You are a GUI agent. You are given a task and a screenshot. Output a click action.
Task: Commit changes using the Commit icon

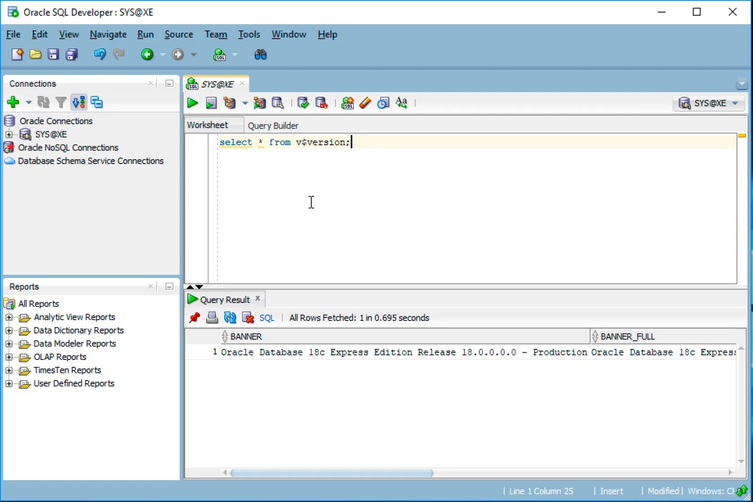[303, 103]
